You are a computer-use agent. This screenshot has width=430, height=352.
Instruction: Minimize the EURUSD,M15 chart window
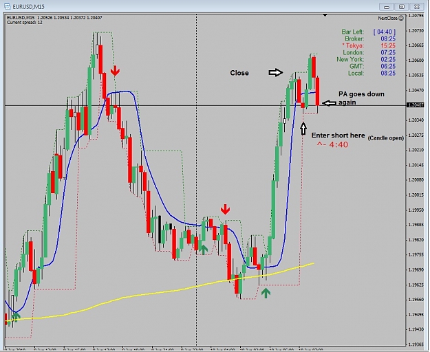pyautogui.click(x=387, y=7)
